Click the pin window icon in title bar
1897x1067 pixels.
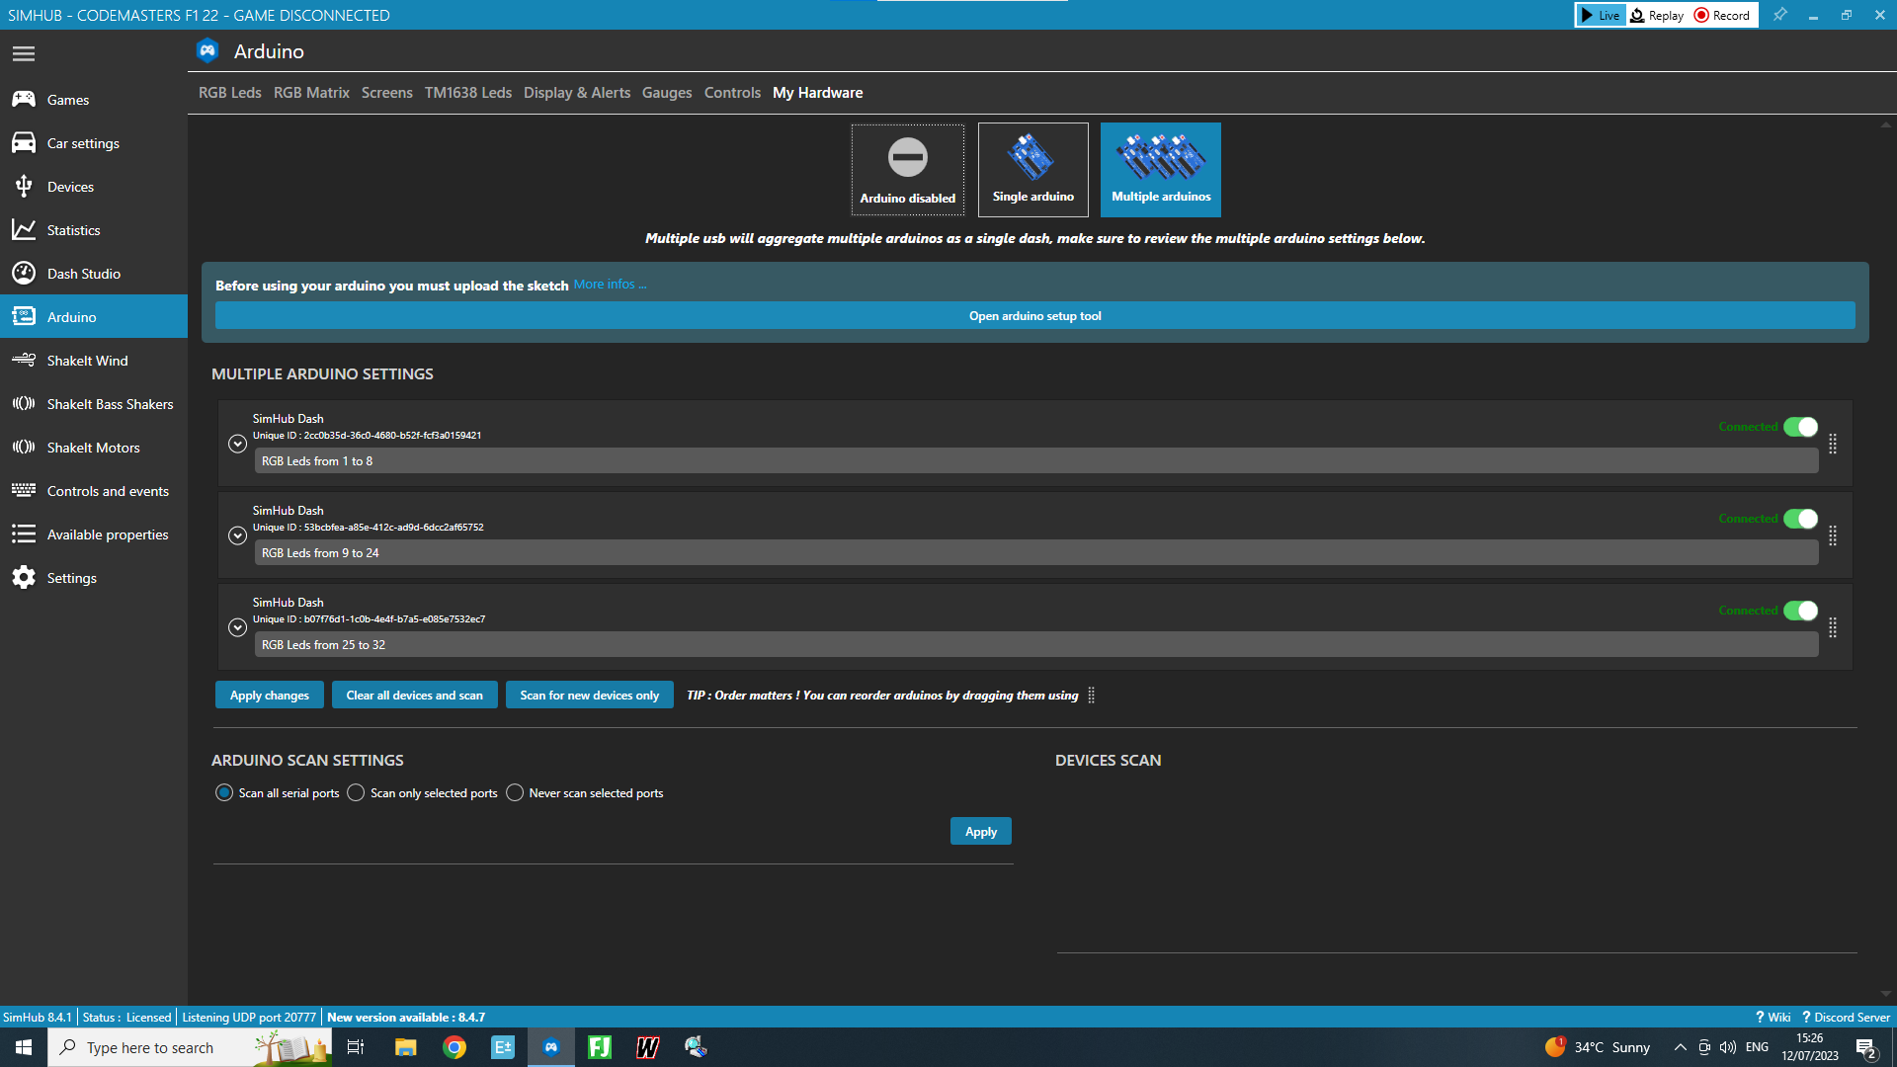tap(1779, 15)
